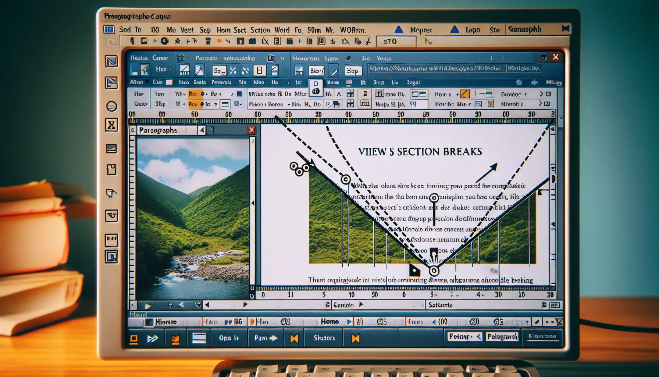Open the "Home" menu in the bottom bar
Image resolution: width=659 pixels, height=377 pixels.
pyautogui.click(x=331, y=321)
